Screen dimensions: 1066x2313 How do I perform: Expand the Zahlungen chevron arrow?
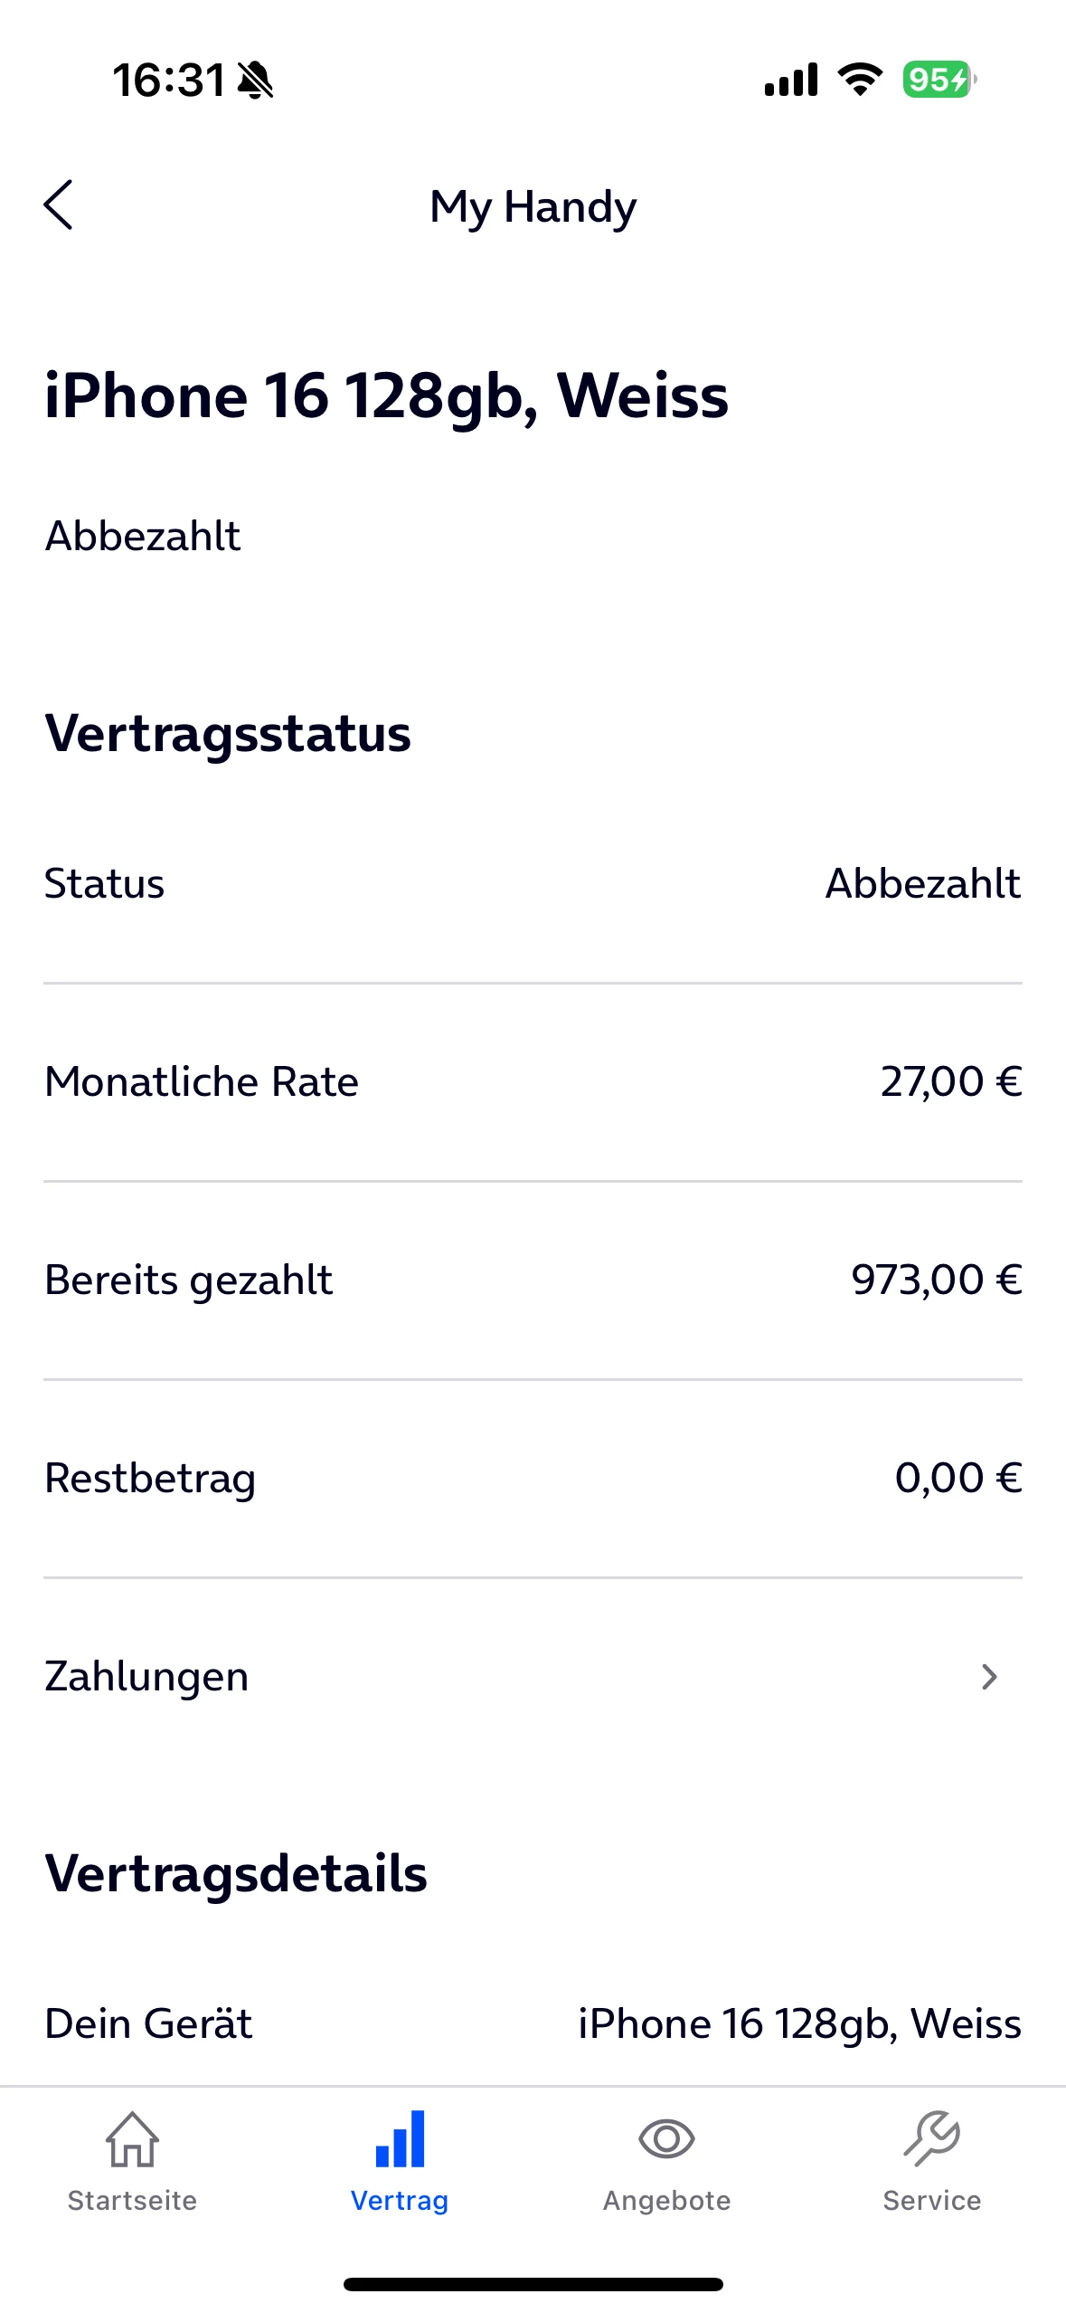coord(989,1677)
